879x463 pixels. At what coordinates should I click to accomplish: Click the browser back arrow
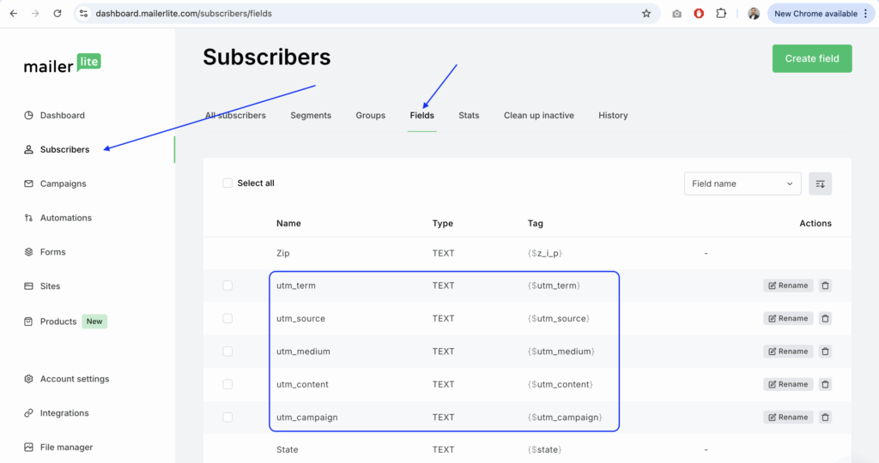(14, 14)
